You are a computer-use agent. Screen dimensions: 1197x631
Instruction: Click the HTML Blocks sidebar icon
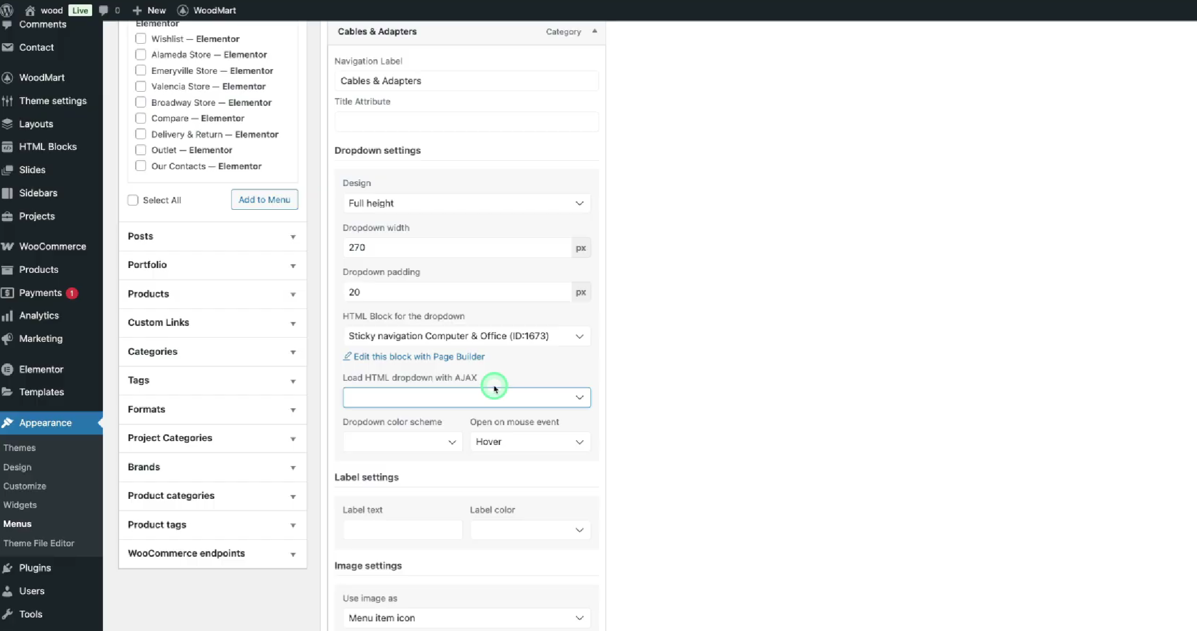coord(8,147)
